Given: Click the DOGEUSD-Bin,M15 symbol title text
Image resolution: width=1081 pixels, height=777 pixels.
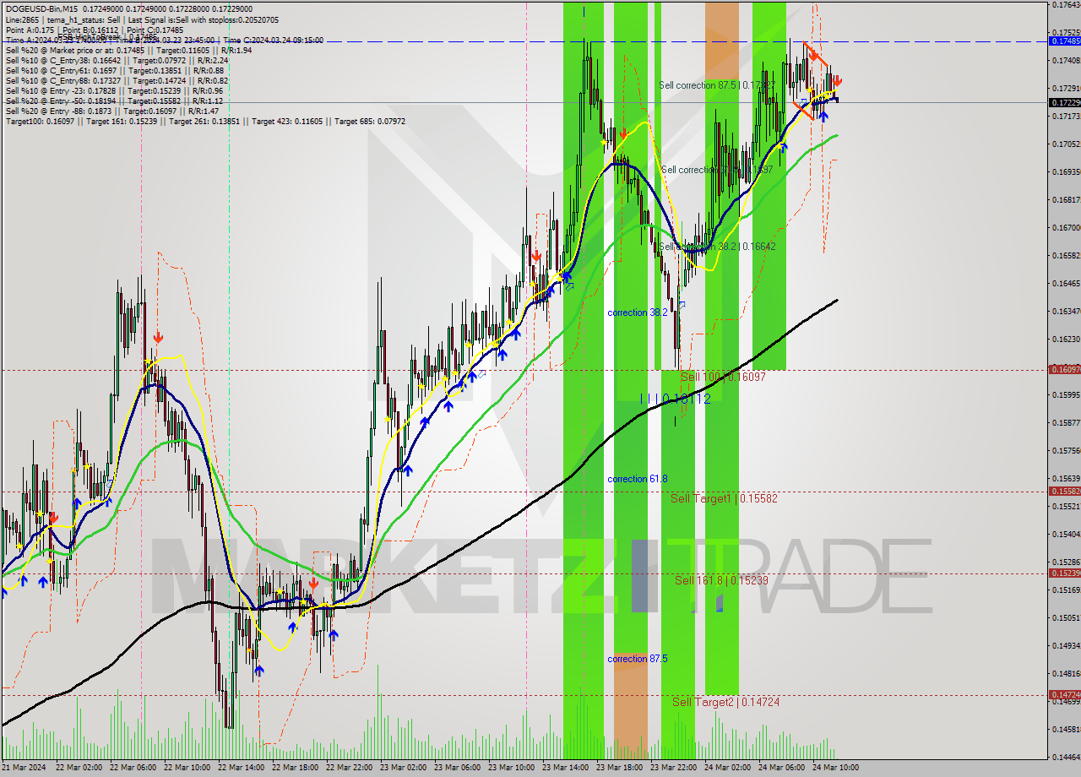Looking at the screenshot, I should [x=42, y=8].
